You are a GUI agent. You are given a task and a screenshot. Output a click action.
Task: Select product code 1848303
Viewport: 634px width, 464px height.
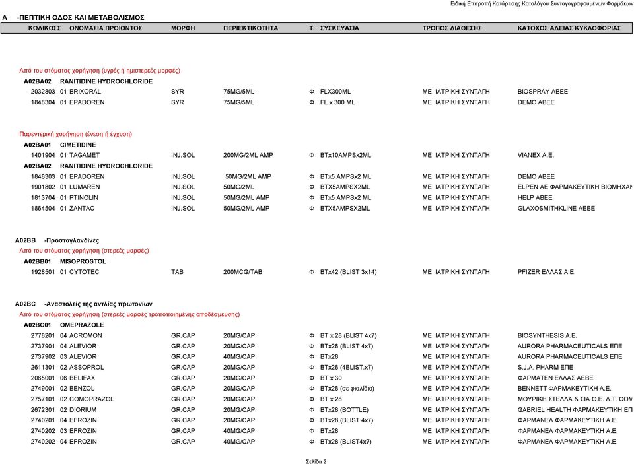(43, 177)
